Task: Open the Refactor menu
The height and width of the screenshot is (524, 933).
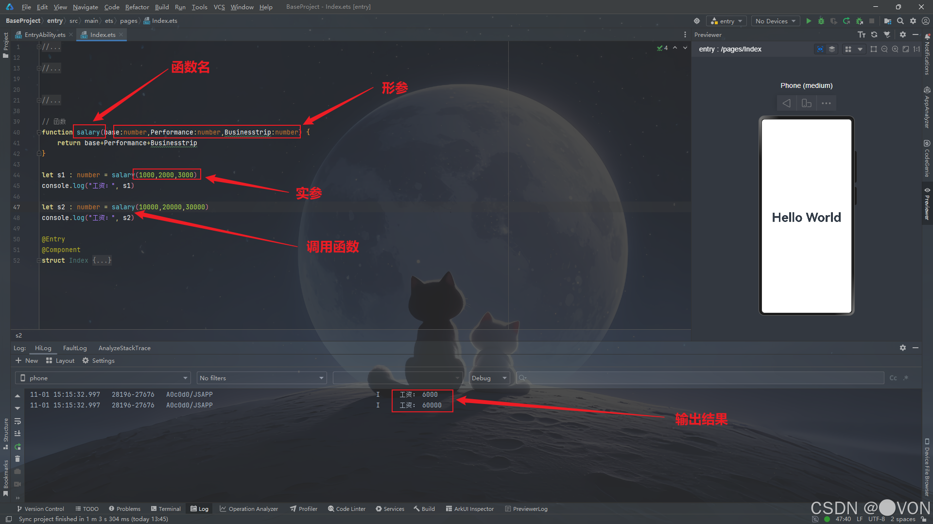Action: click(137, 7)
